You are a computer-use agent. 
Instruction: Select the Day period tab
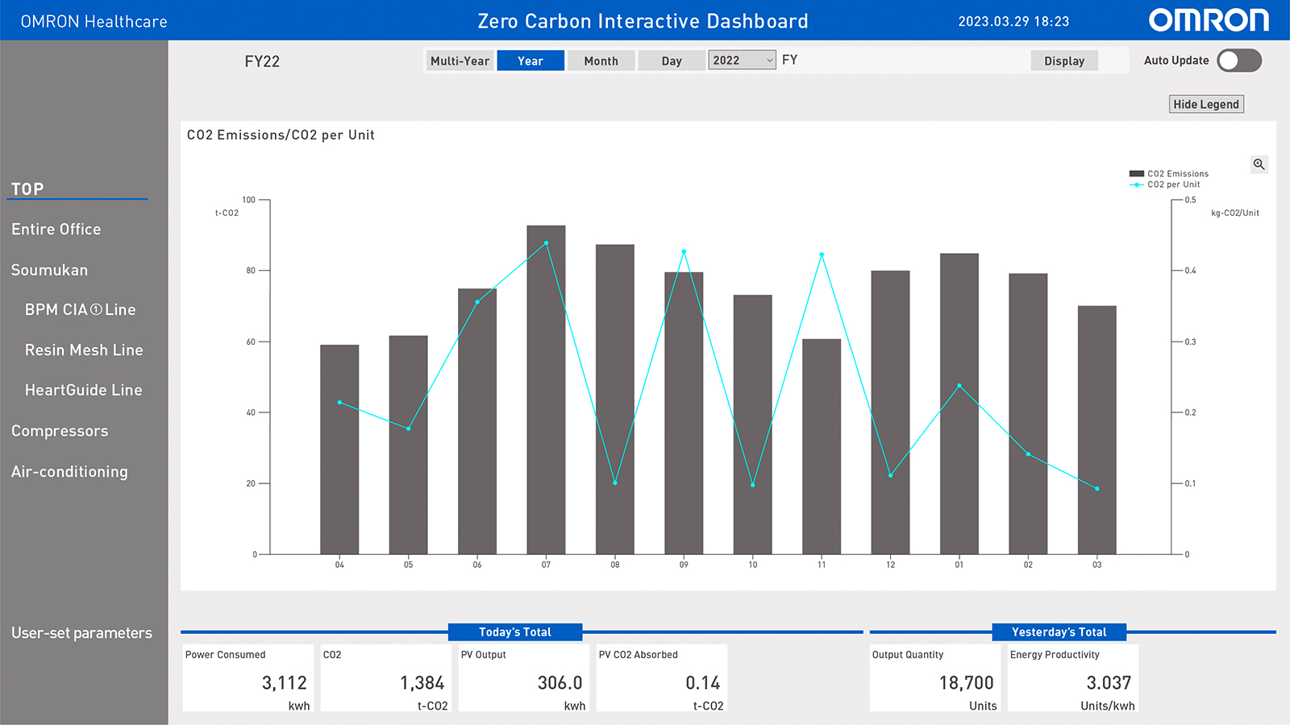click(x=672, y=61)
